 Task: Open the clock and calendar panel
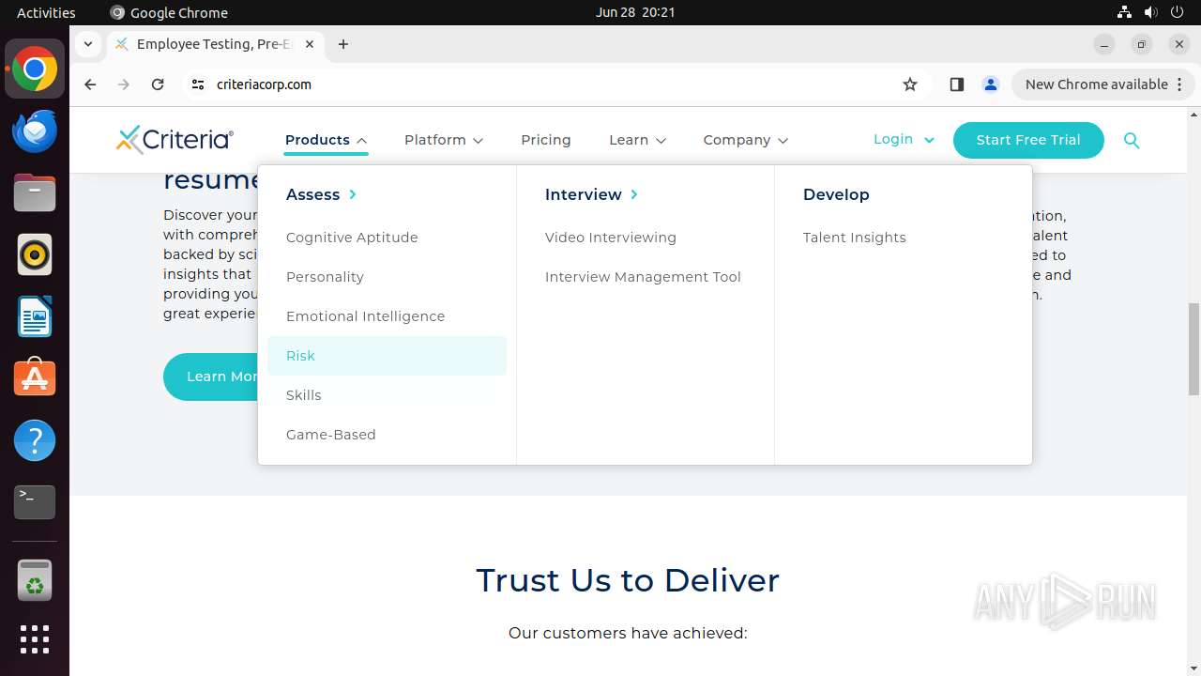[x=635, y=12]
